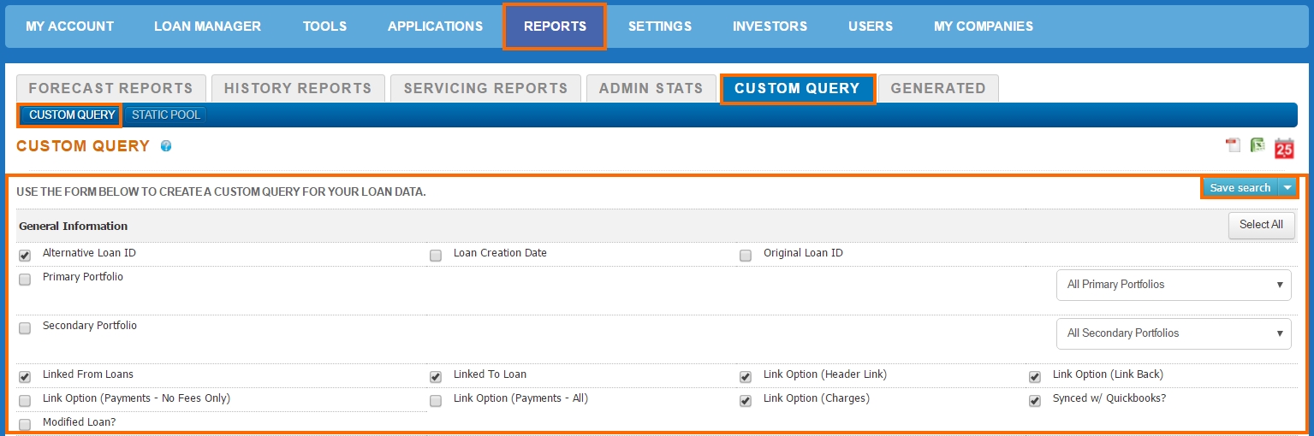
Task: Open the Custom Query help icon
Action: pos(166,146)
